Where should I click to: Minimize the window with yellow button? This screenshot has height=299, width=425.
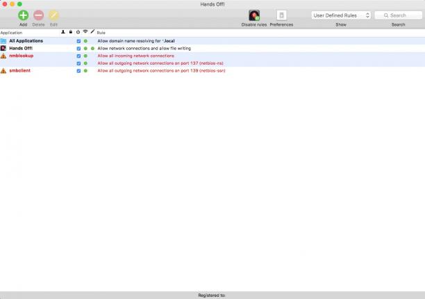12,4
